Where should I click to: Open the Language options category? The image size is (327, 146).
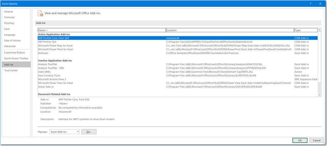point(16,35)
